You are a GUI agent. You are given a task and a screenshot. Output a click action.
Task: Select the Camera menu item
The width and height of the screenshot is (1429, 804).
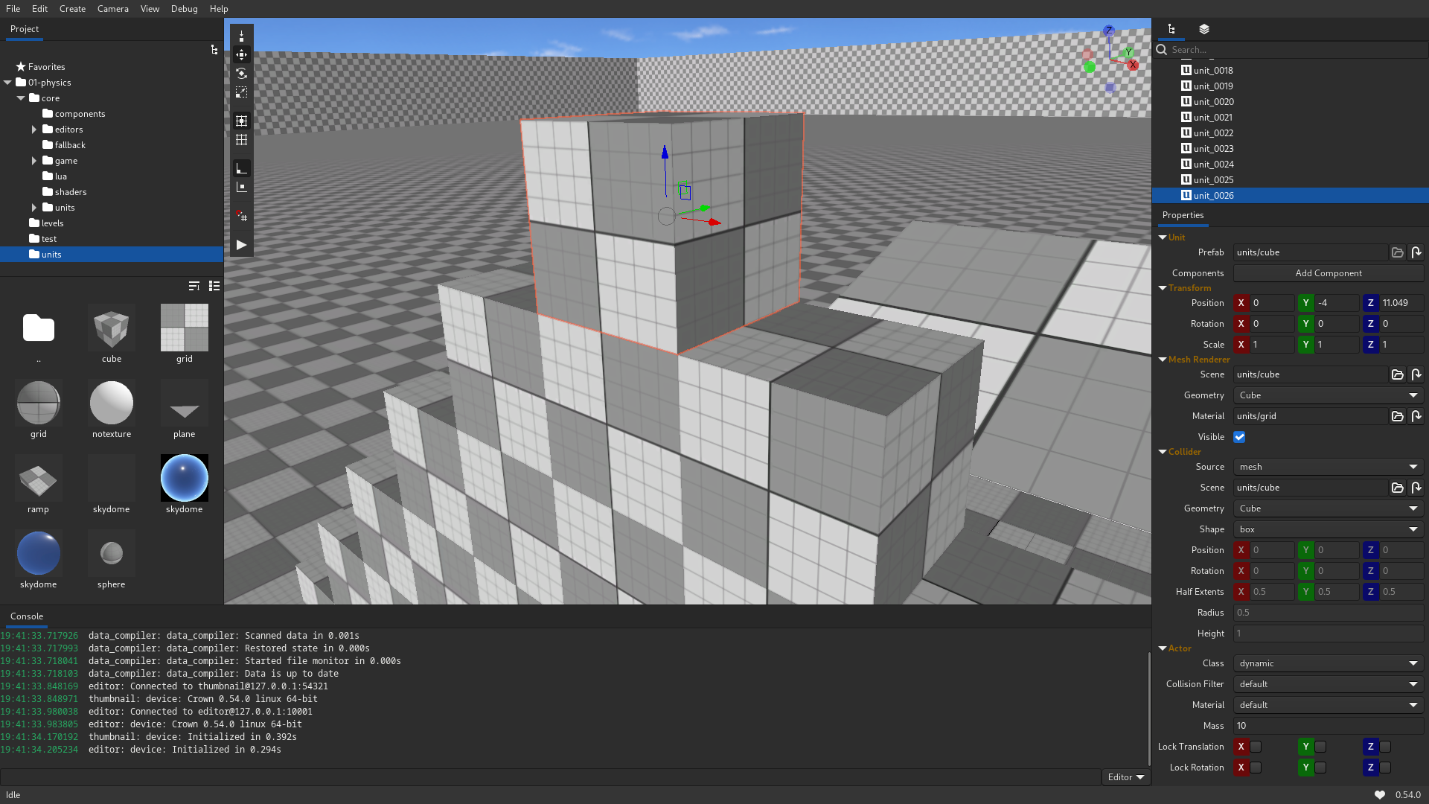[x=111, y=8]
